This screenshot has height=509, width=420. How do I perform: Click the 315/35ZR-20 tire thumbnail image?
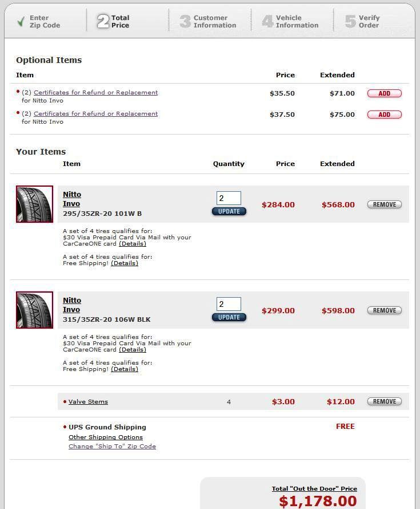34,310
